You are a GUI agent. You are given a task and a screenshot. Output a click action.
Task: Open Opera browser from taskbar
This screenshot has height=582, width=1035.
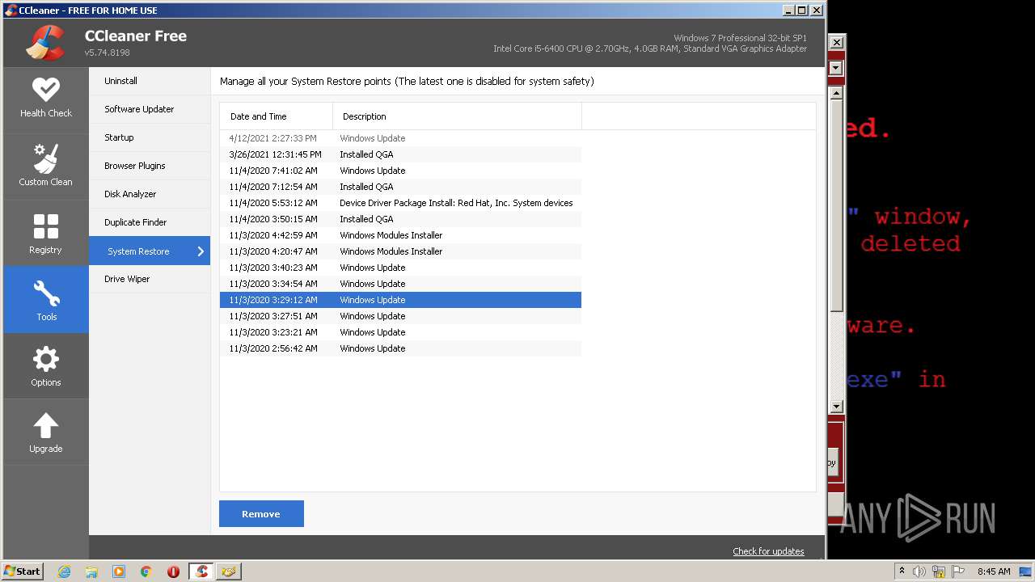(x=173, y=571)
